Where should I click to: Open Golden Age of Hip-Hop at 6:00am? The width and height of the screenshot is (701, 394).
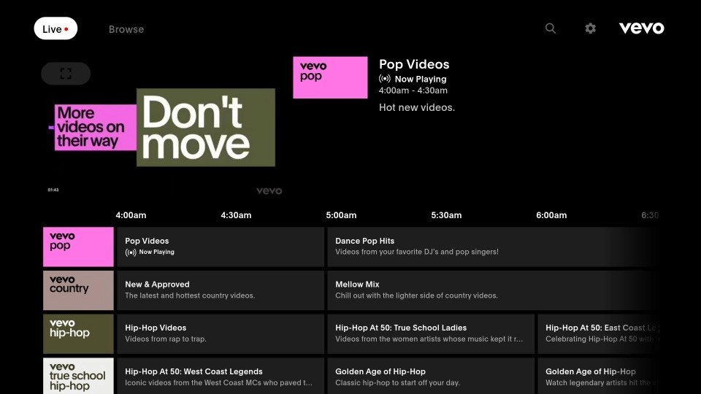point(598,376)
